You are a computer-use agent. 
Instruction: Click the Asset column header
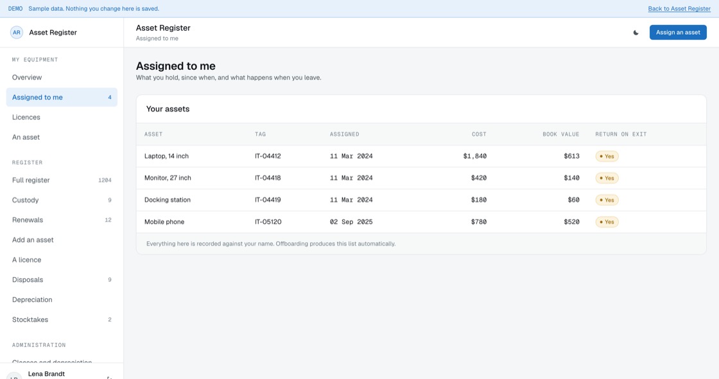click(153, 134)
